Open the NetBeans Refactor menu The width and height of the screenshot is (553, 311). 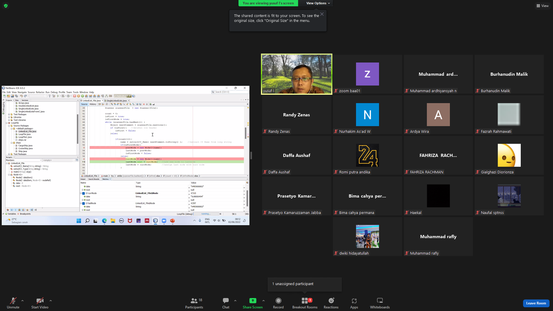[x=40, y=92]
